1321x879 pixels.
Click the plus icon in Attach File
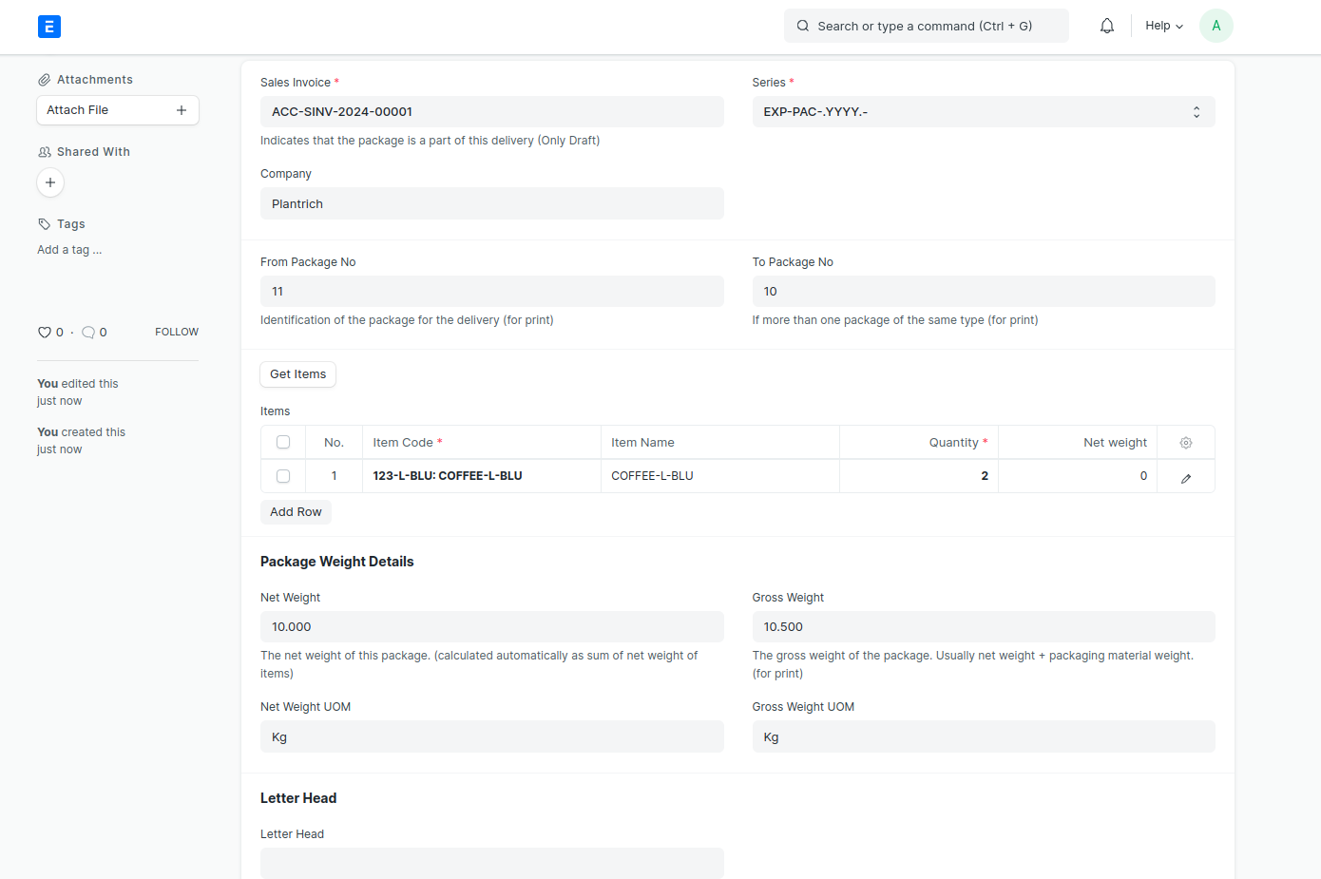(x=182, y=110)
